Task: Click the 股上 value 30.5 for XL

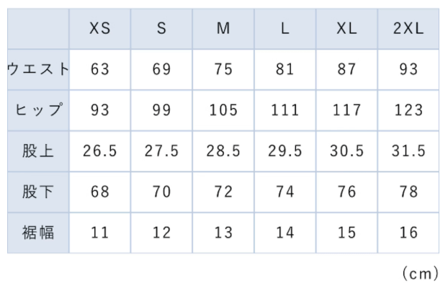Action: click(347, 151)
